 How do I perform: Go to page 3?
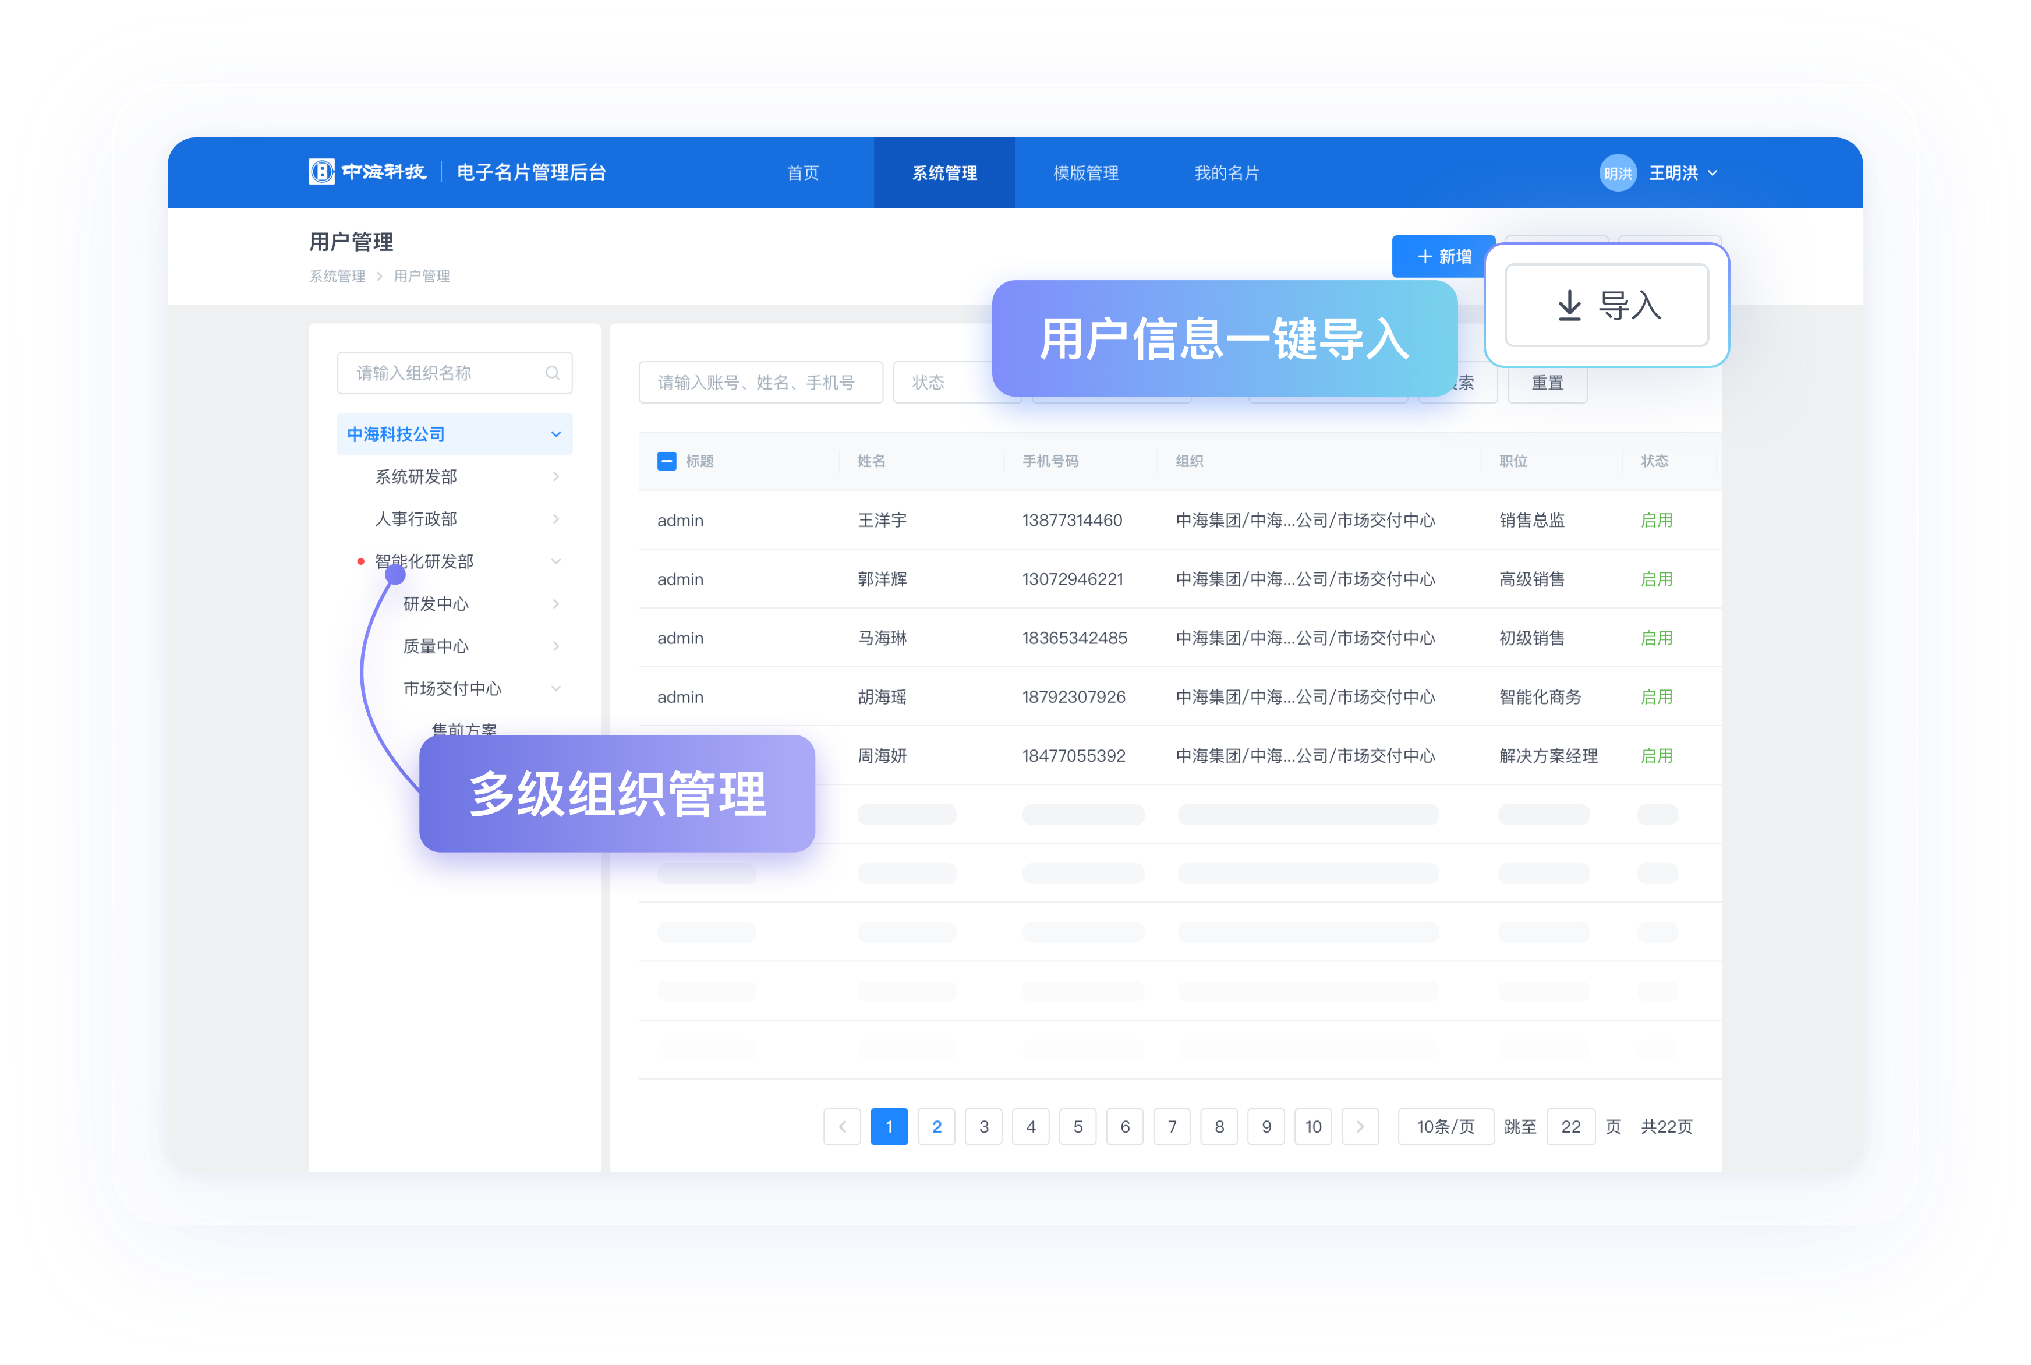[983, 1126]
